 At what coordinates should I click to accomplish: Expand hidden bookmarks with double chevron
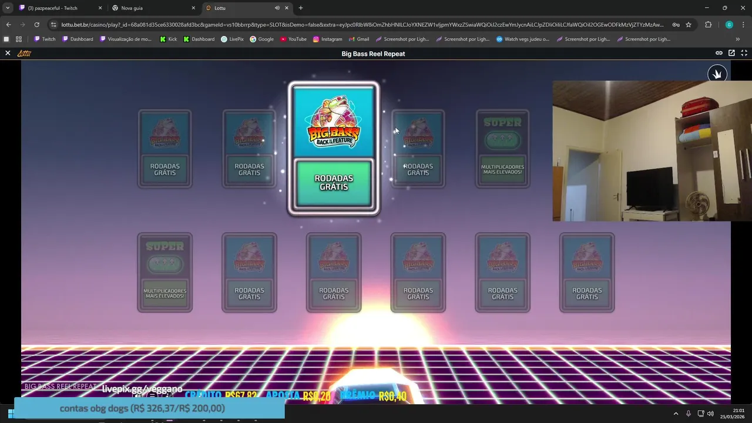click(738, 39)
